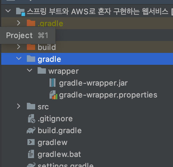173x167 pixels.
Task: Select the 'src' folder name
Action: point(43,107)
